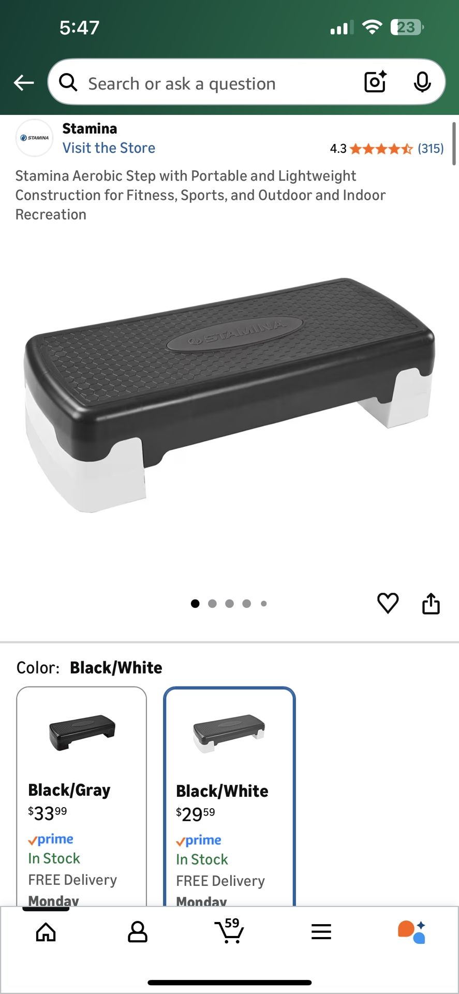Share product using share icon
Image resolution: width=459 pixels, height=994 pixels.
(431, 603)
